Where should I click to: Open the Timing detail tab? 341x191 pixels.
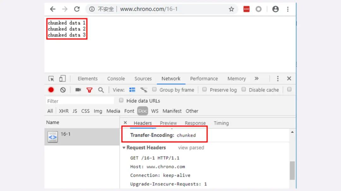pos(221,123)
